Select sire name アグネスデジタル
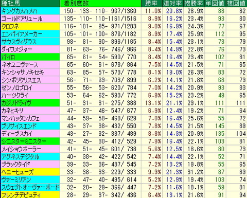 click(20, 157)
